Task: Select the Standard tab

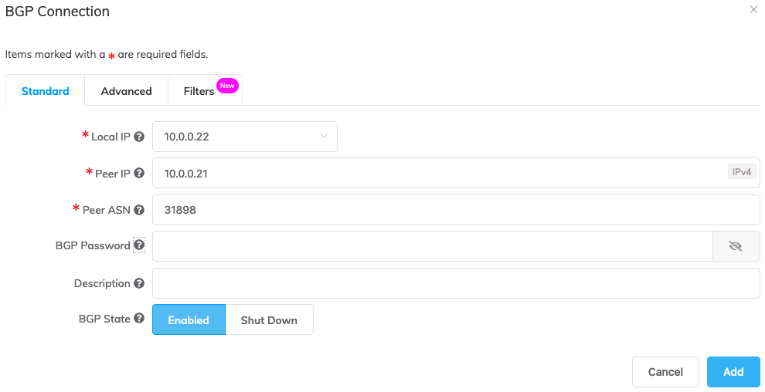Action: click(x=46, y=91)
